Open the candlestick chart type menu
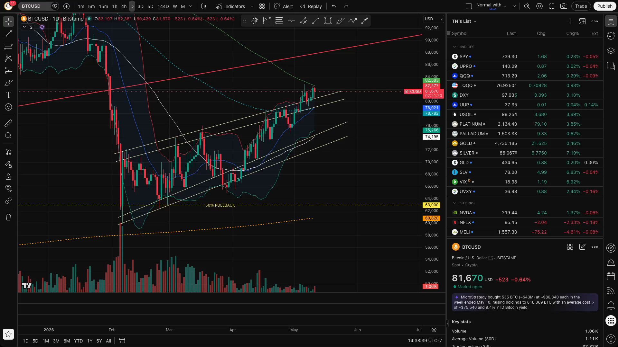 pos(203,6)
